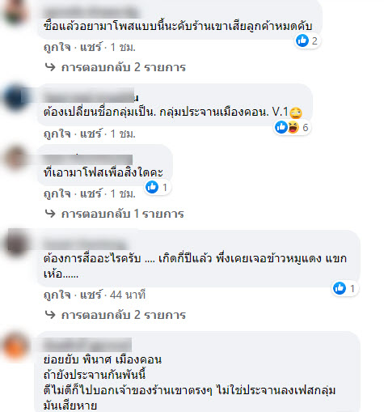Open reactions with laughing emoji count 6
384x412 pixels.
[293, 127]
